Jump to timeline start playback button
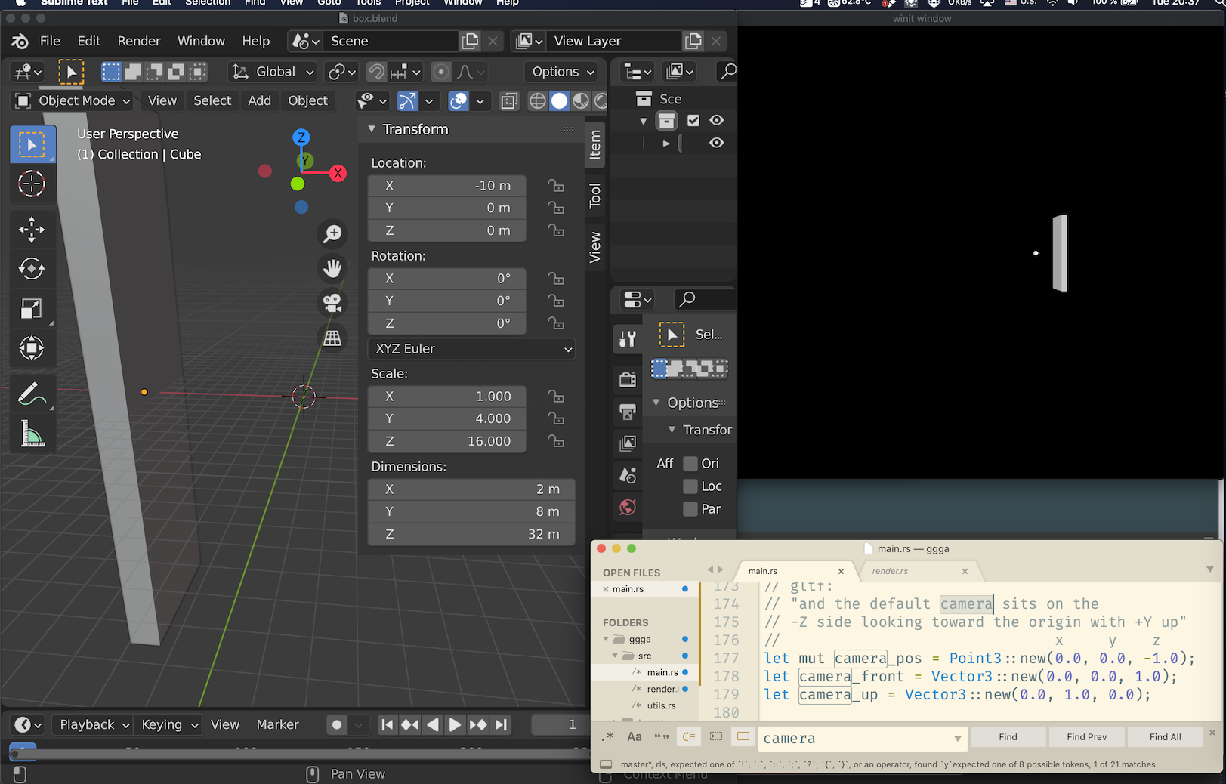This screenshot has width=1226, height=784. (x=387, y=725)
